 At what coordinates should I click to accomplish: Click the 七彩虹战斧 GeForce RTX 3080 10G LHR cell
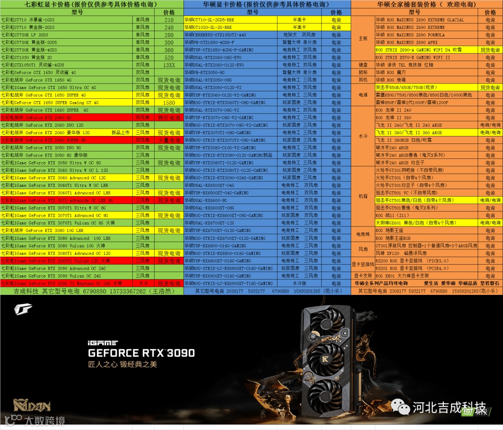(67, 231)
